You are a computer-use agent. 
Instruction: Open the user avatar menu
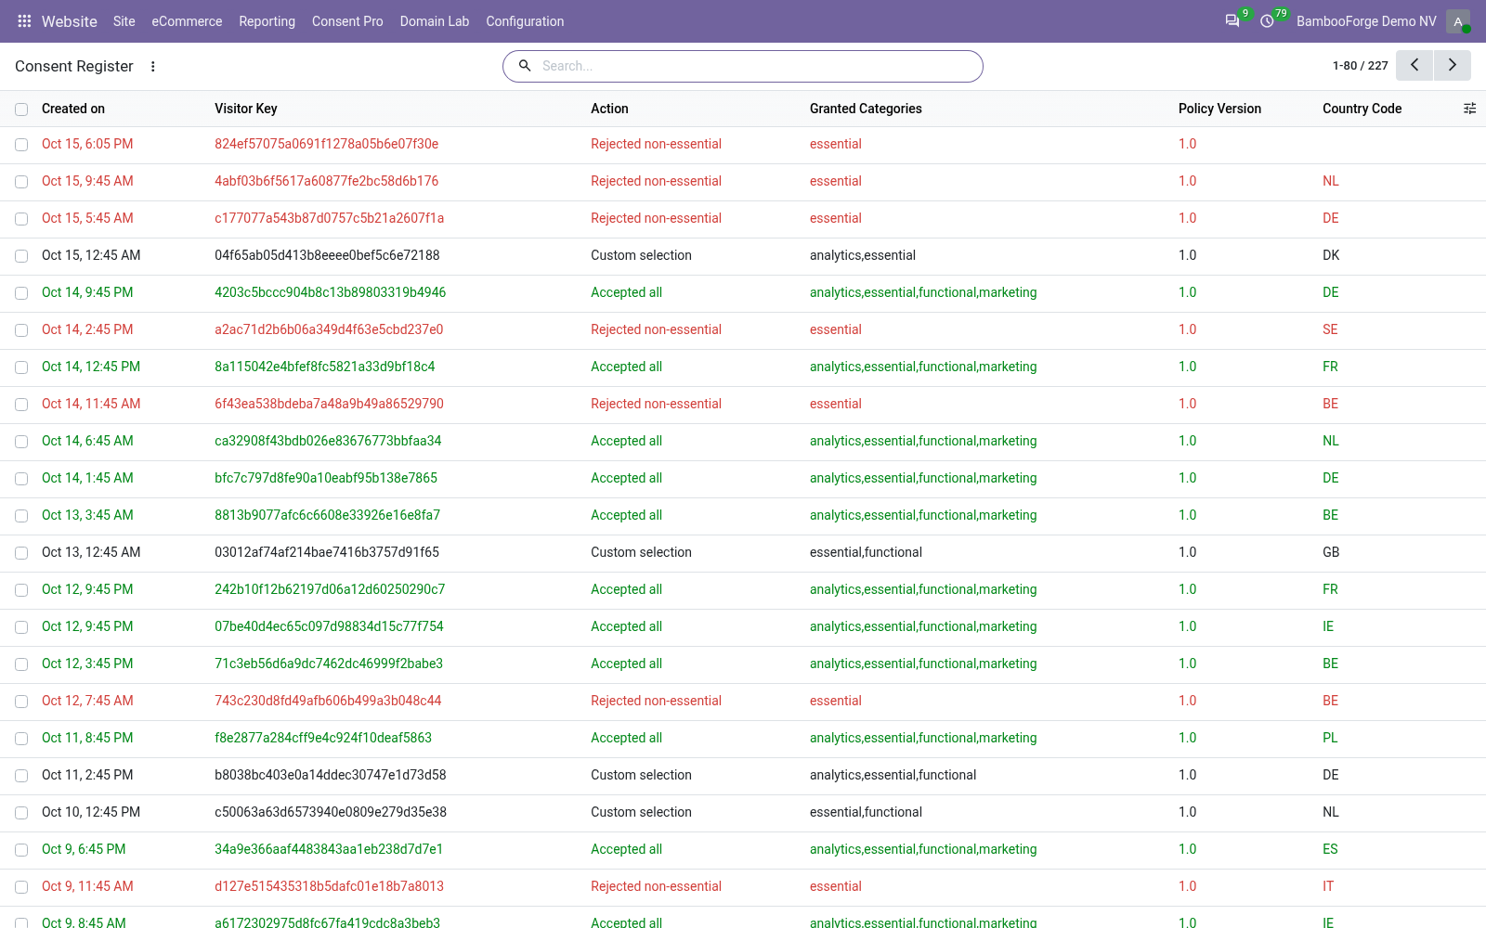tap(1458, 21)
